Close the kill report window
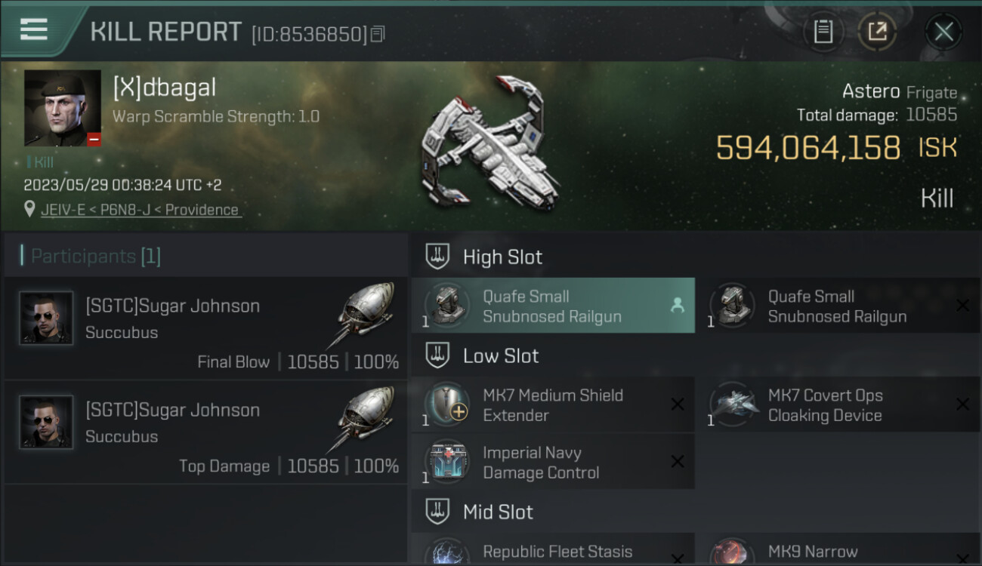This screenshot has height=566, width=982. coord(943,32)
